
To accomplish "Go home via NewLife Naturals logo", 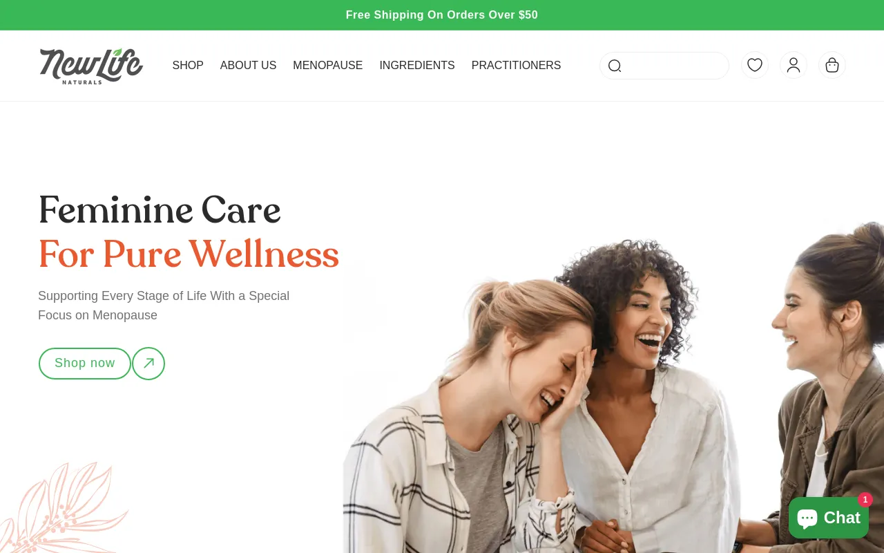I will 91,66.
